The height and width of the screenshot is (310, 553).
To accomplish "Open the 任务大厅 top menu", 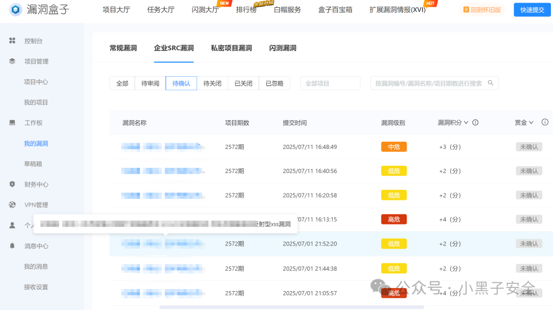I will (x=161, y=10).
